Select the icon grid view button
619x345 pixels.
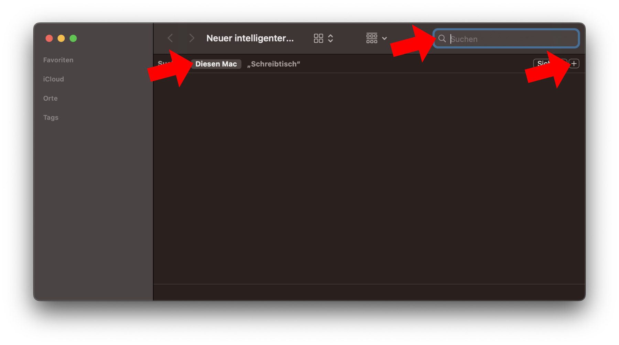pos(318,38)
